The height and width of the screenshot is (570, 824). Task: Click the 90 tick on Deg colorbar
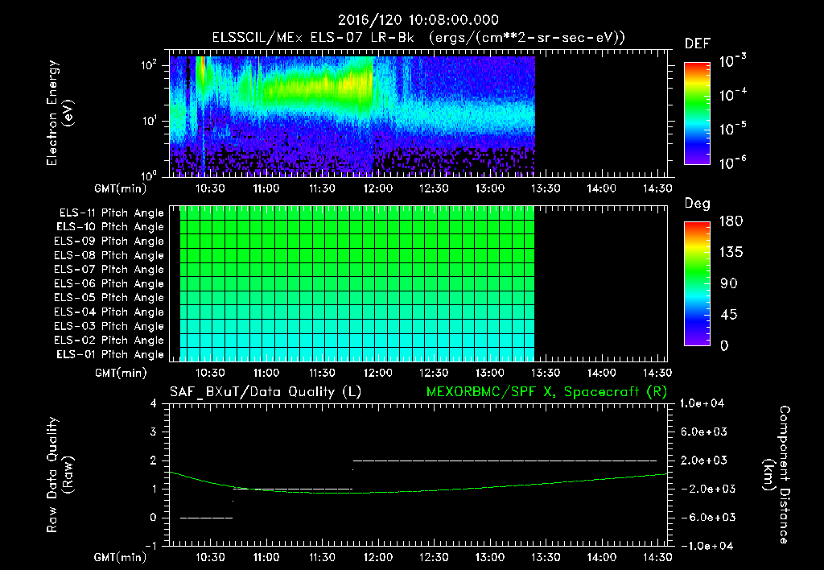(729, 284)
